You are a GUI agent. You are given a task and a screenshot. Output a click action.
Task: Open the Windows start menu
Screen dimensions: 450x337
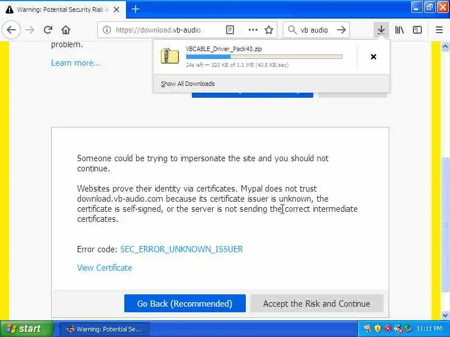(x=27, y=329)
